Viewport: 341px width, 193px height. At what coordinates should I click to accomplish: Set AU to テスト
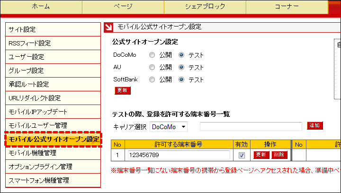pyautogui.click(x=181, y=67)
